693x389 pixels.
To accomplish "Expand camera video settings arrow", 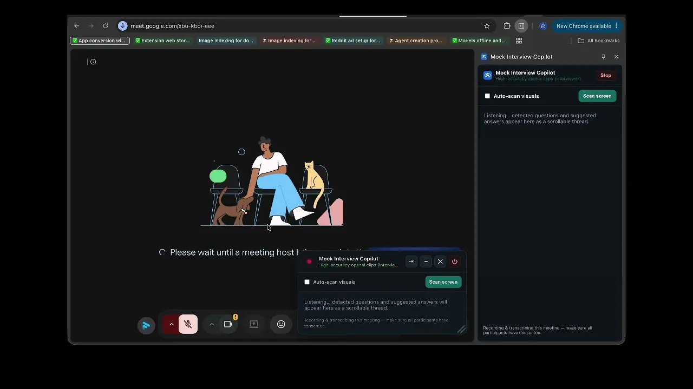I will 212,325.
